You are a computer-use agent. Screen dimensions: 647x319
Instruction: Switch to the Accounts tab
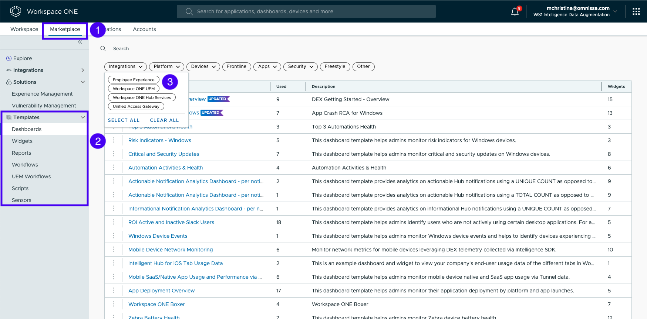(x=144, y=29)
